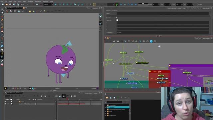Toggle the Sound playback icon
The width and height of the screenshot is (213, 120).
(x=132, y=4)
